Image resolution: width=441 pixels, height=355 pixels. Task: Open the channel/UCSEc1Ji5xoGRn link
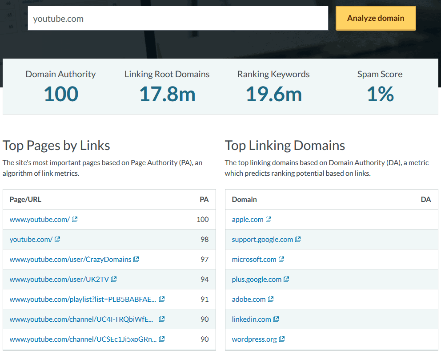(83, 339)
